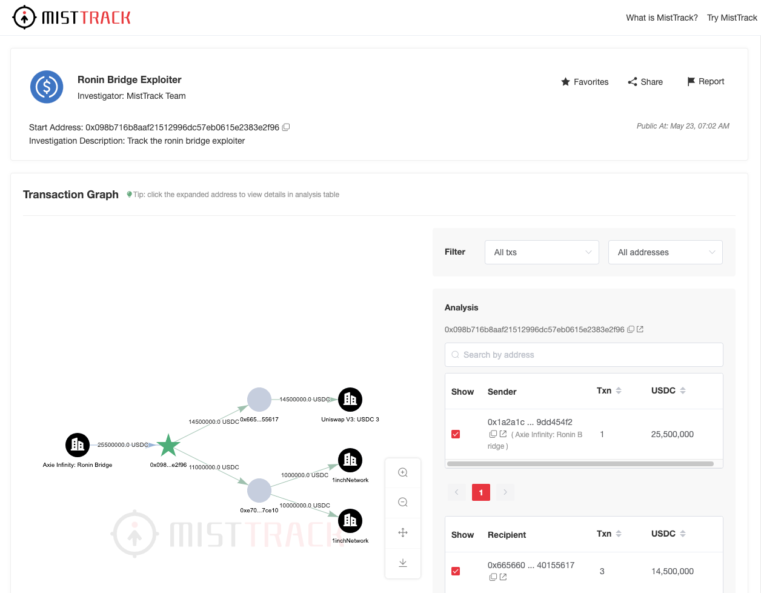
Task: Select the green star 0x098...e2f96 node
Action: click(x=168, y=445)
